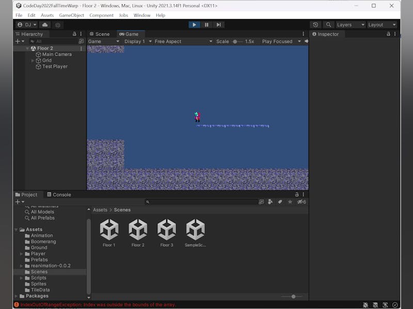Expand the Grid object arrow

[x=33, y=60]
